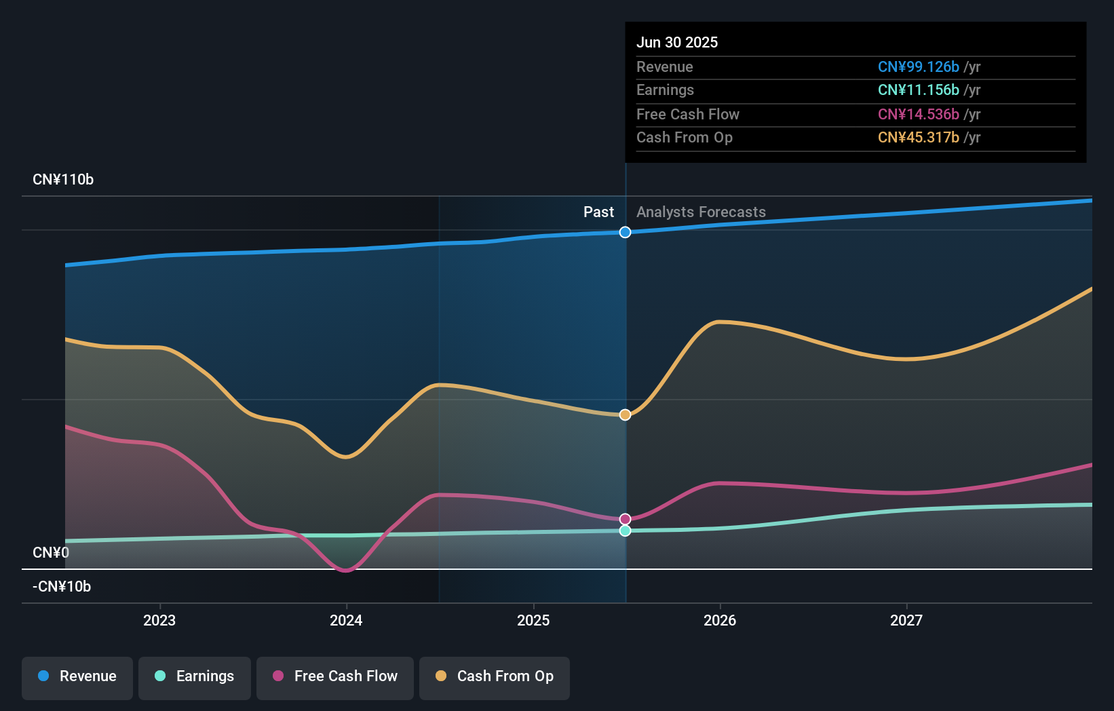Click the Jun 30 2025 tooltip date

coord(677,42)
